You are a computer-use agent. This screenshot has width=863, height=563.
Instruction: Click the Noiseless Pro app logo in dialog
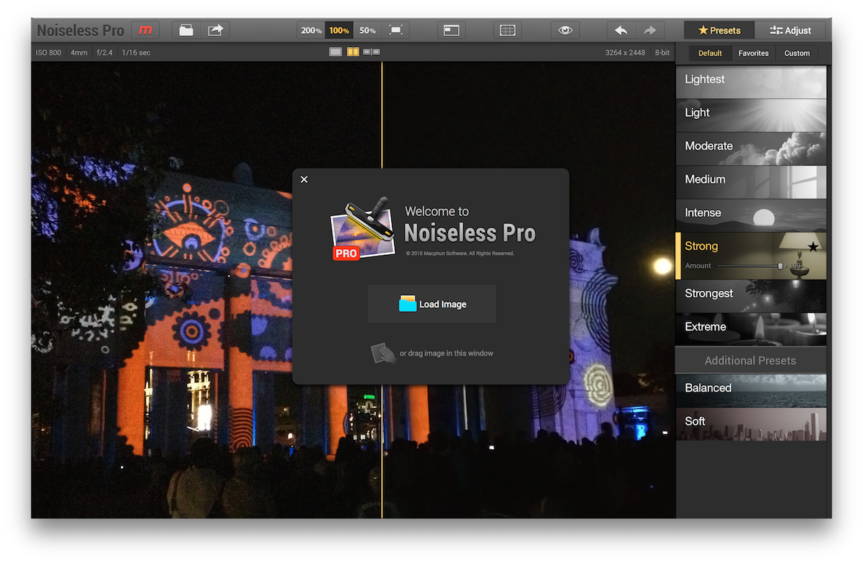(x=362, y=229)
